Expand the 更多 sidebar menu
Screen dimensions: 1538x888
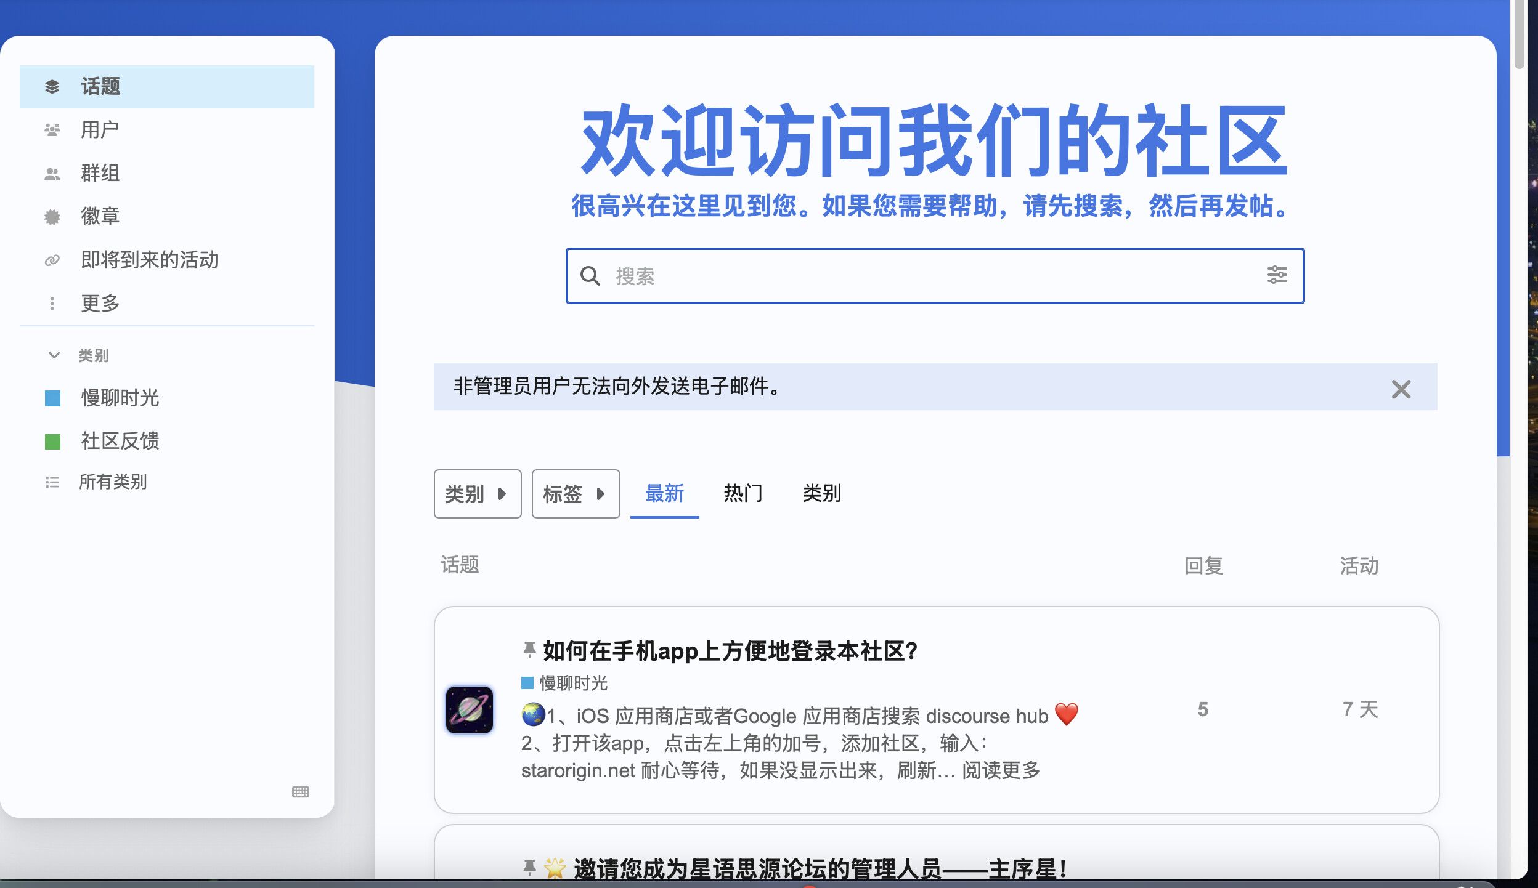pos(100,303)
